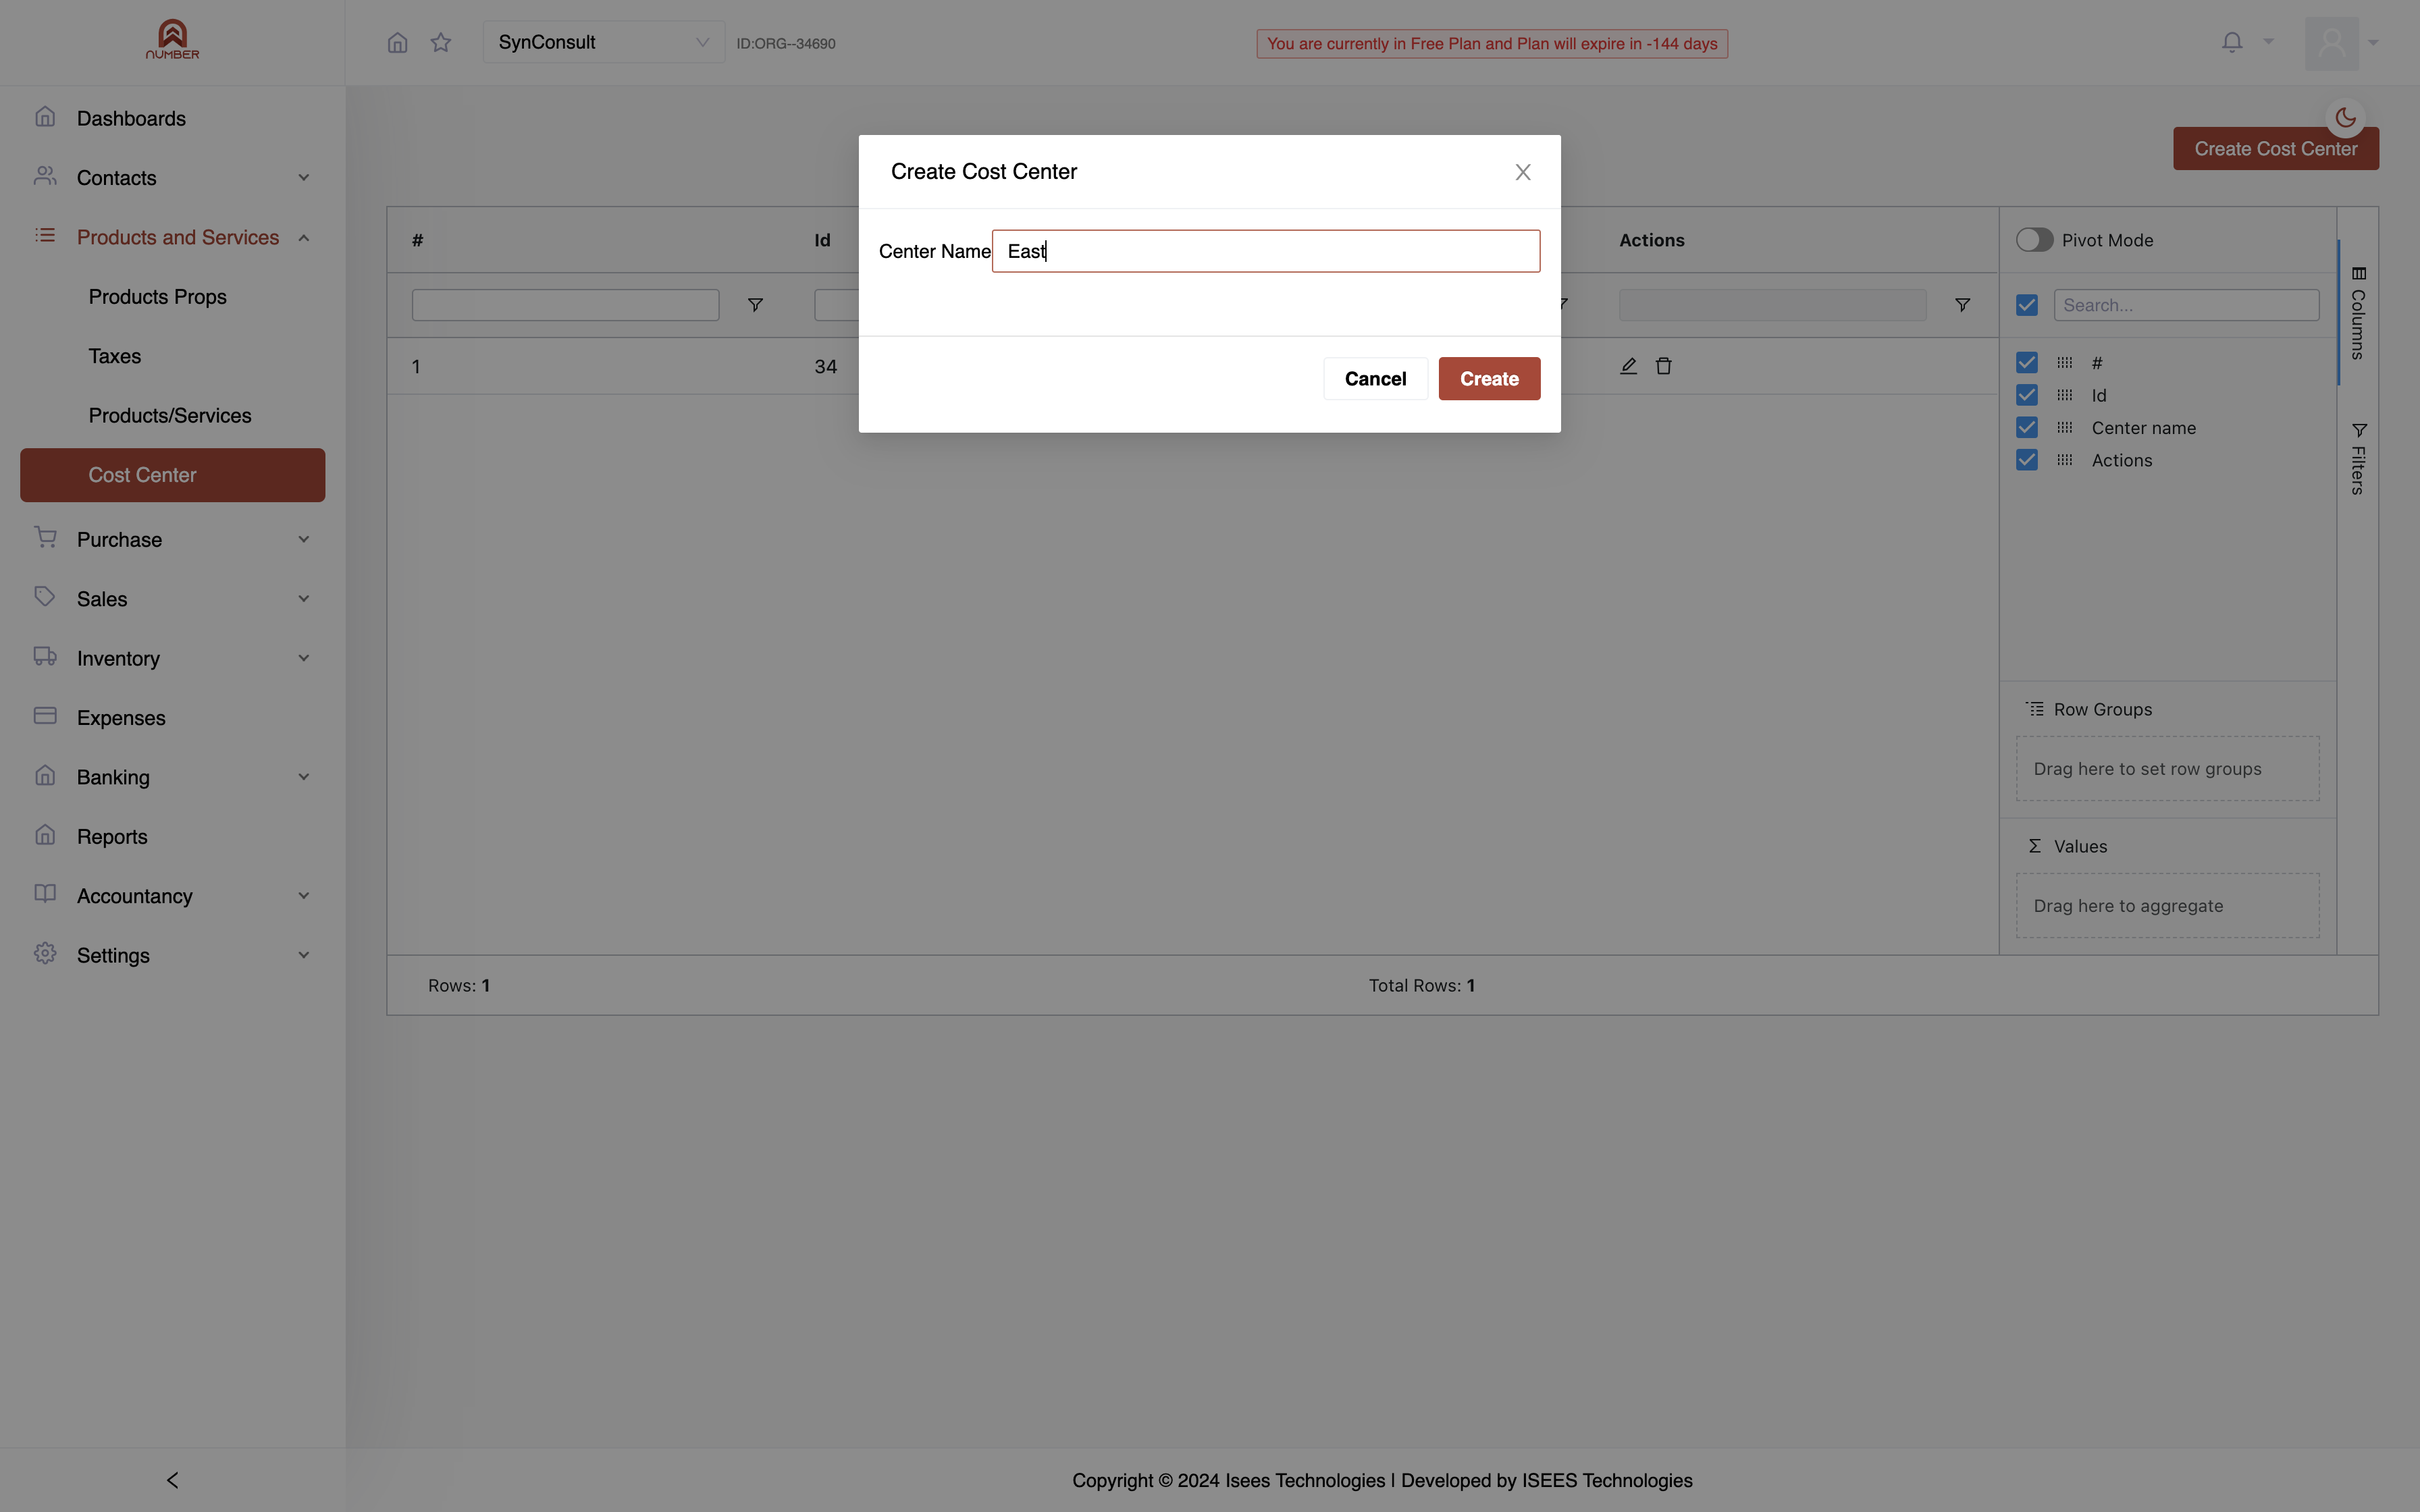The height and width of the screenshot is (1512, 2420).
Task: Collapse the sidebar with the back arrow
Action: [x=172, y=1480]
